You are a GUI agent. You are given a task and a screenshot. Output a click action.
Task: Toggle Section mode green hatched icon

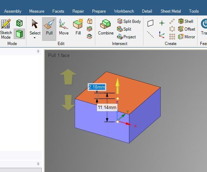(19, 23)
